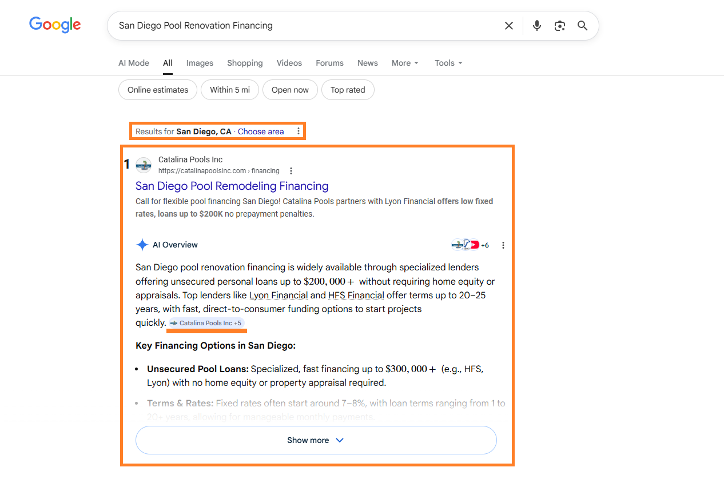Apply the Online estimates filter chip
724x483 pixels.
(158, 90)
